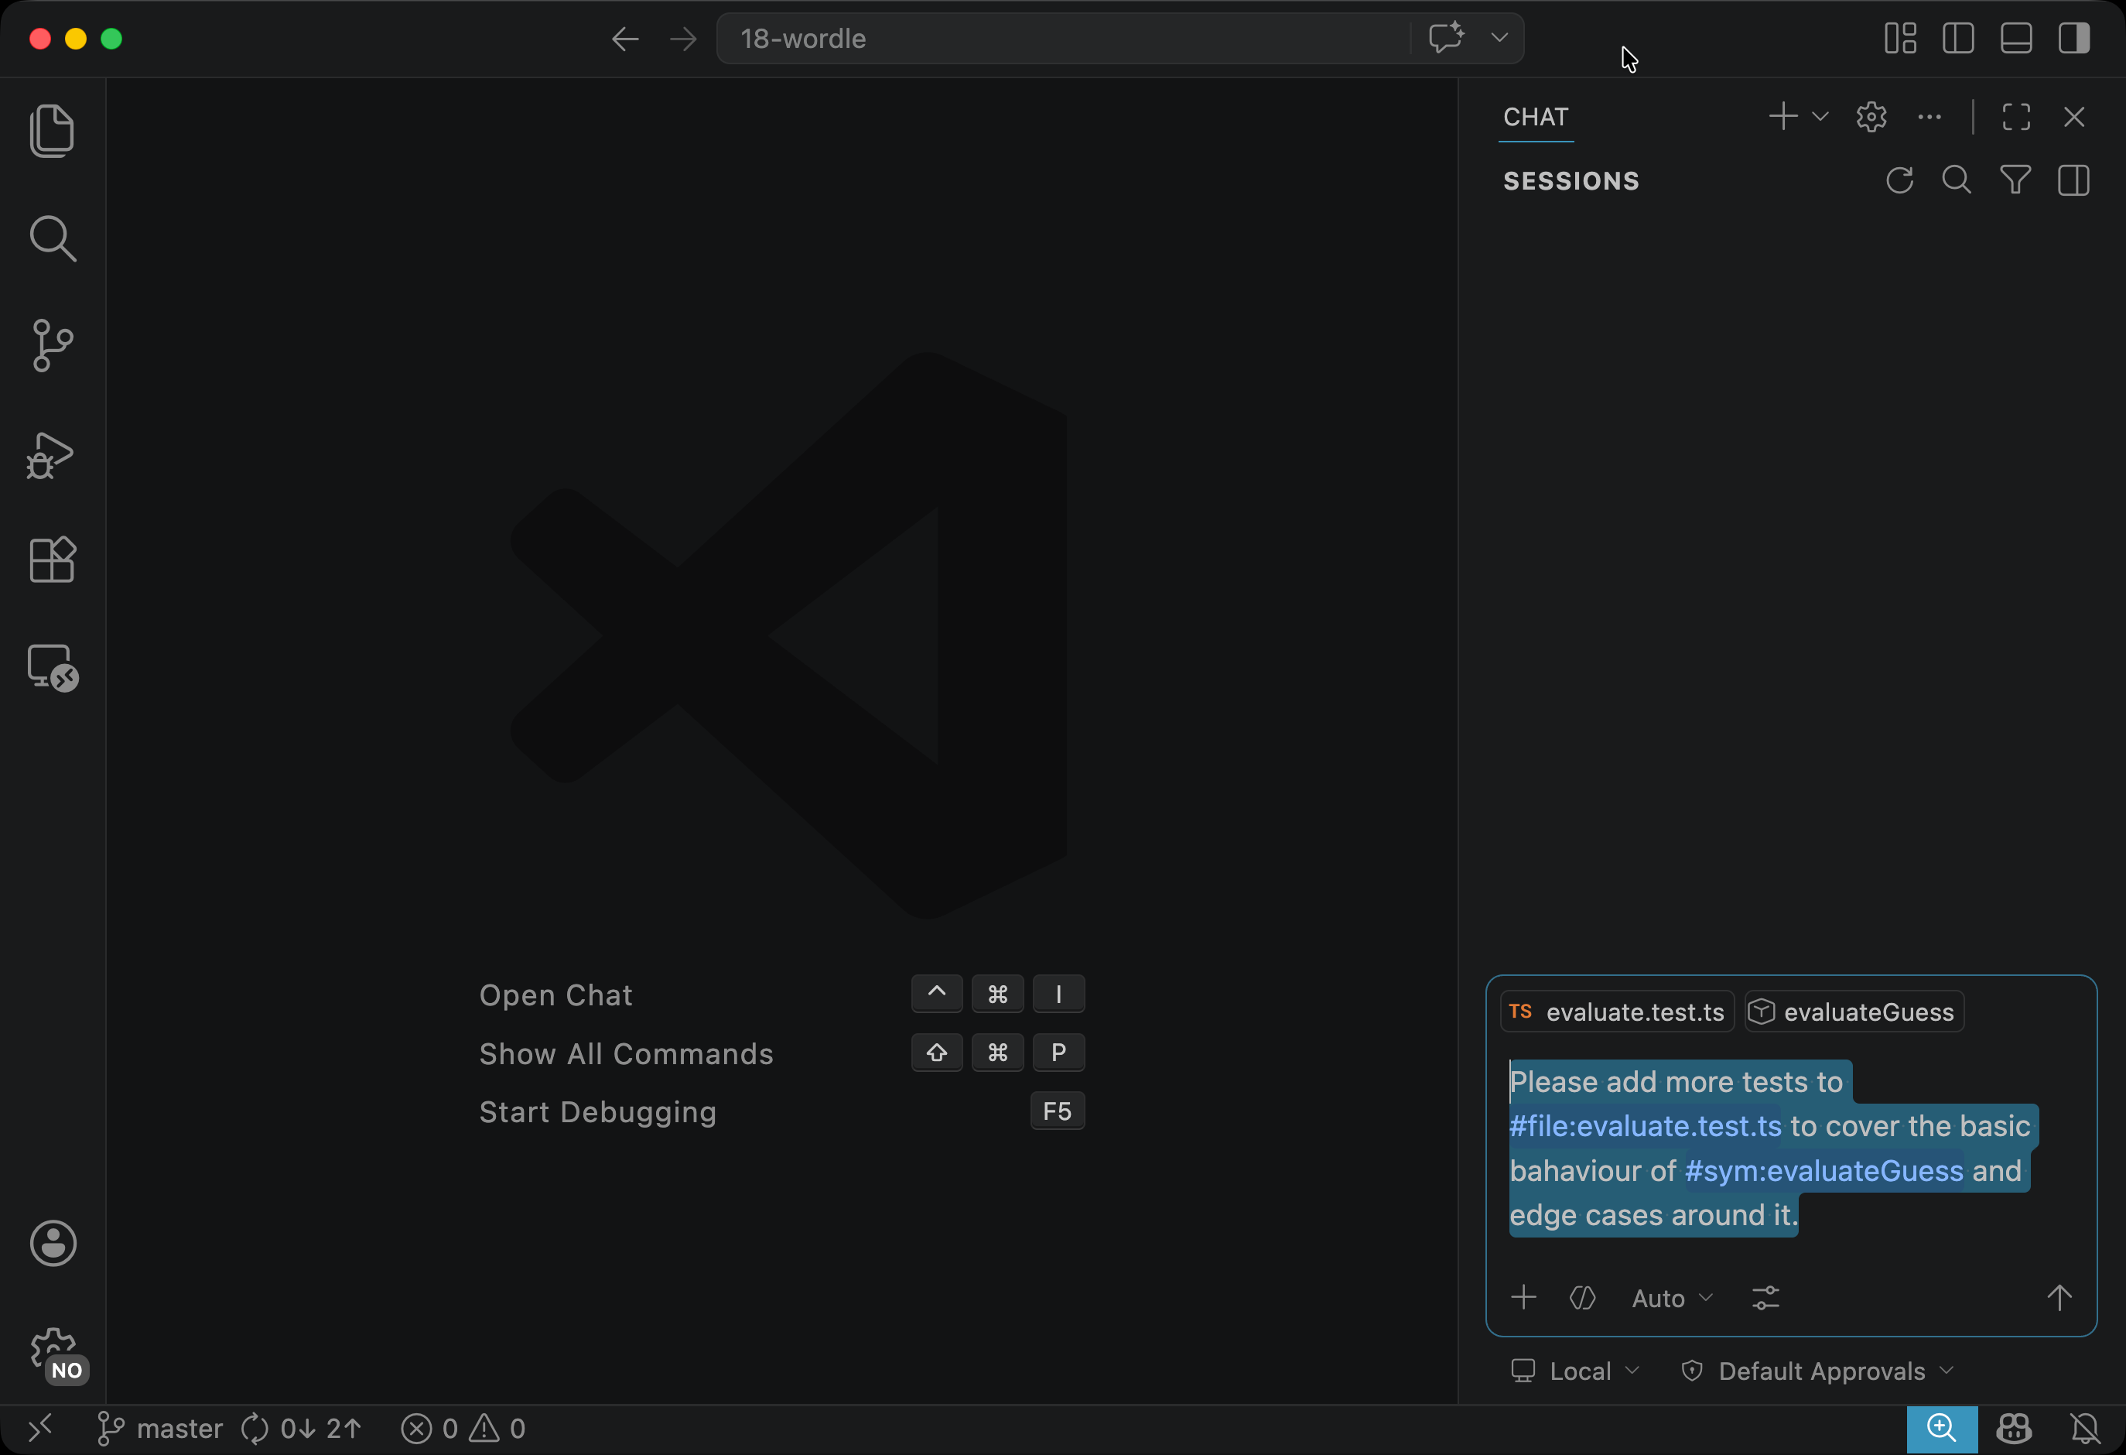Click inside the chat prompt text
This screenshot has width=2126, height=1455.
pyautogui.click(x=1773, y=1149)
